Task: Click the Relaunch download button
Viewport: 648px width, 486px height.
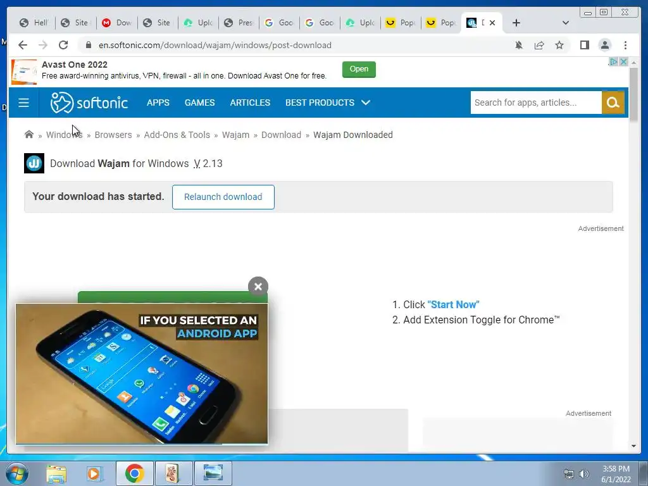Action: tap(223, 197)
